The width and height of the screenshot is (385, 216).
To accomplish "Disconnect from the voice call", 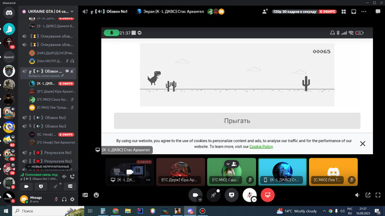I will click(x=72, y=176).
